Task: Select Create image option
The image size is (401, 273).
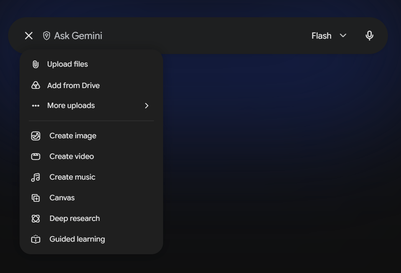Action: [x=91, y=136]
